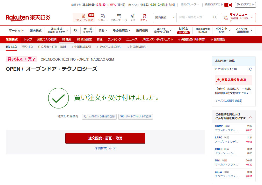Click the search magnifier icon
Viewport: 262px width, 185px height.
coord(215,17)
